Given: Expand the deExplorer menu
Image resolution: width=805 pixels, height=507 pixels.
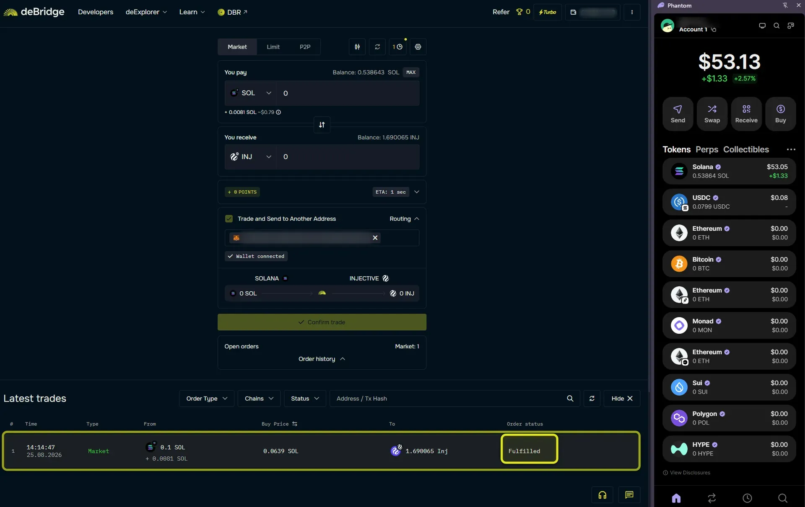Looking at the screenshot, I should 146,12.
